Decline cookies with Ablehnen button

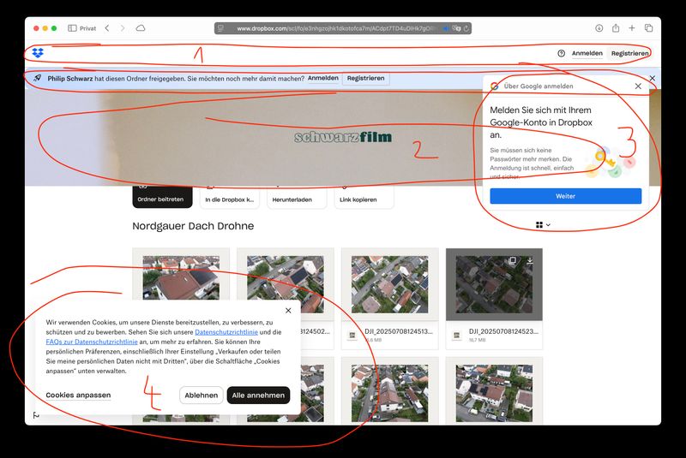202,396
